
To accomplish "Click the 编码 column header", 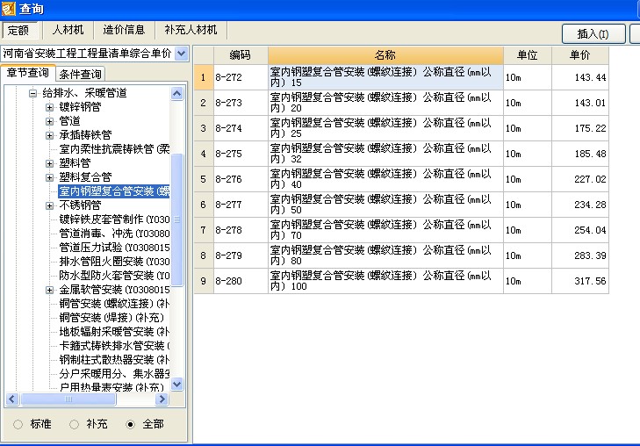I will 241,55.
